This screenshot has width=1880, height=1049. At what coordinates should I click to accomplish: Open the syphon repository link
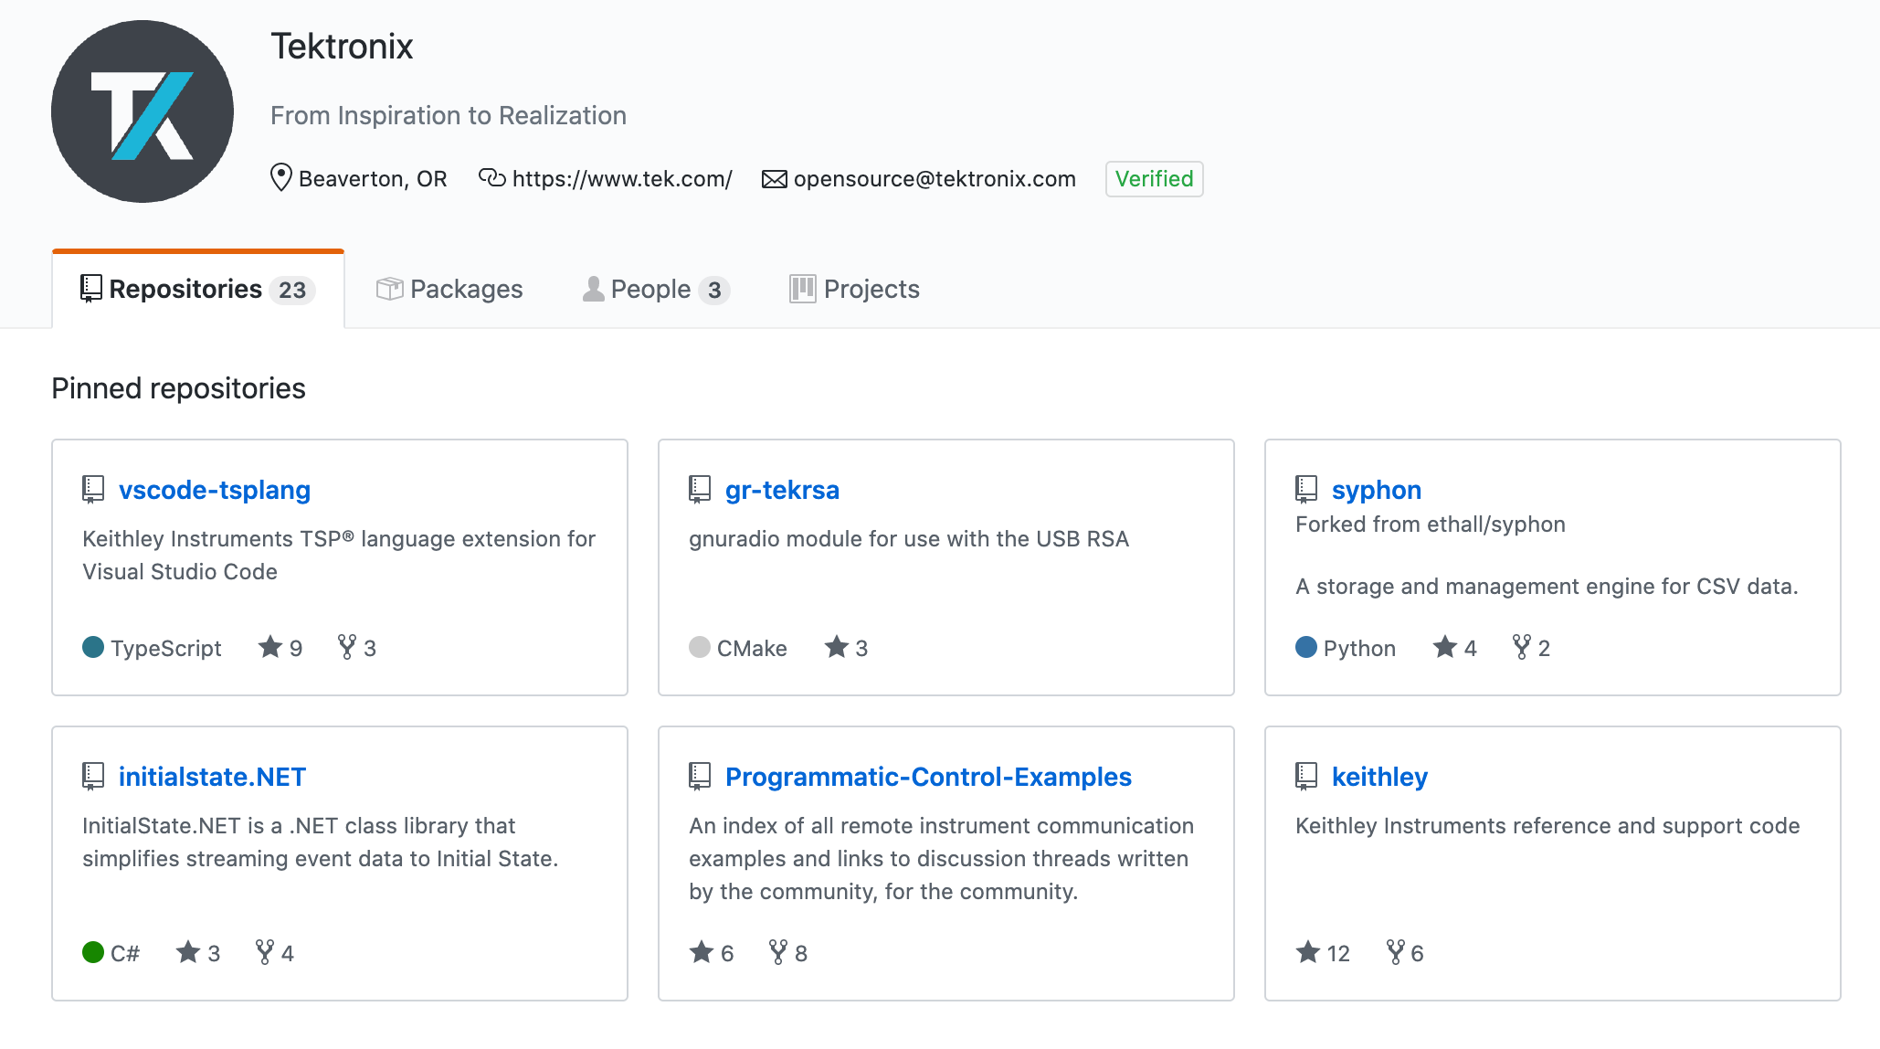point(1376,490)
